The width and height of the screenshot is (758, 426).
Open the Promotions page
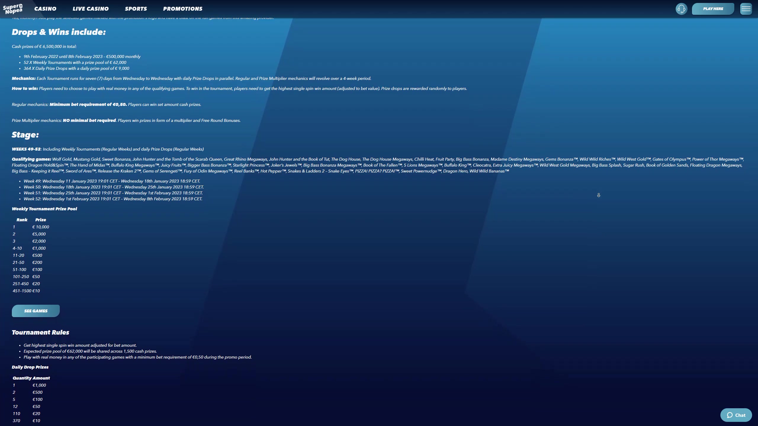click(x=183, y=9)
